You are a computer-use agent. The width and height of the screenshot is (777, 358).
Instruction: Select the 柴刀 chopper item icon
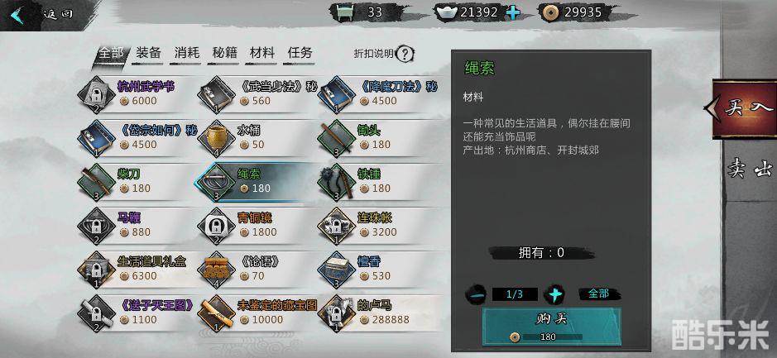(x=96, y=182)
